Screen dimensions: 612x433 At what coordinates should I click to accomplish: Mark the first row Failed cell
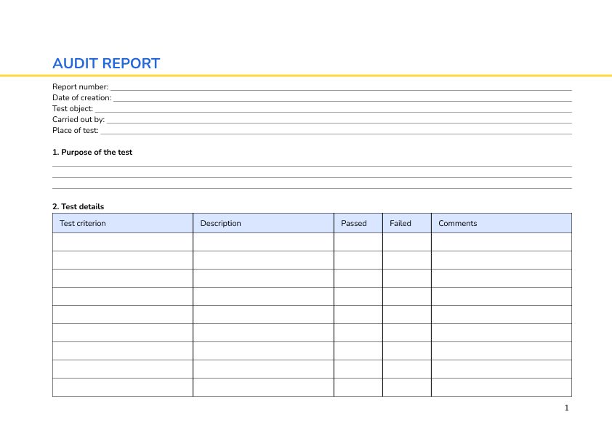click(x=406, y=242)
